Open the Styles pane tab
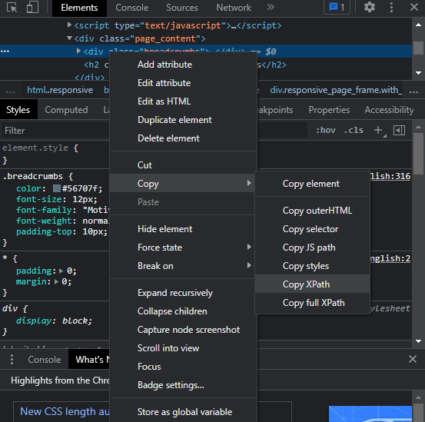This screenshot has height=422, width=425. pos(18,110)
